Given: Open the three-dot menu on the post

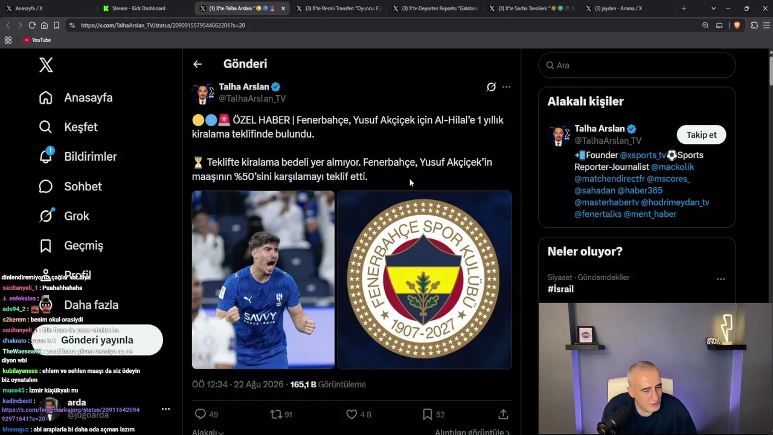Looking at the screenshot, I should 506,87.
